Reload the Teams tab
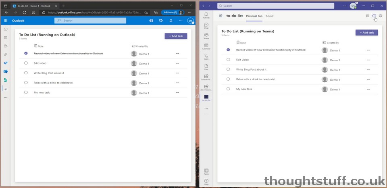The width and height of the screenshot is (387, 188). (x=374, y=16)
